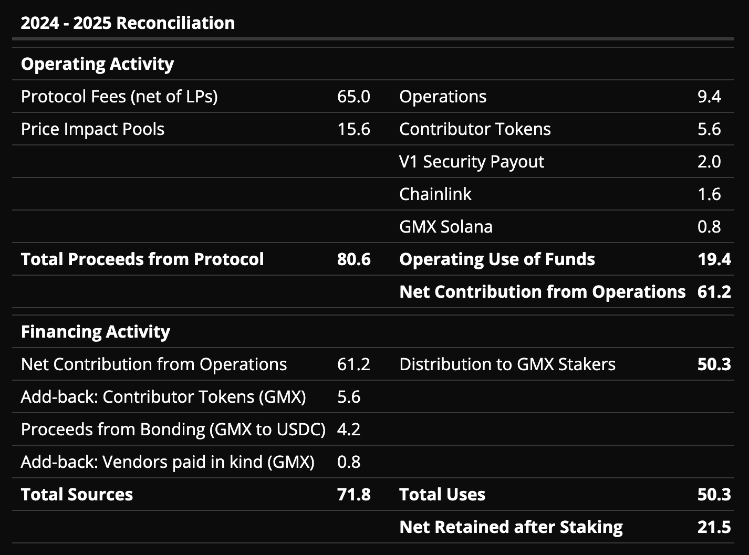Click the "Protocol Fees (net of LPs)" row label

click(x=119, y=97)
